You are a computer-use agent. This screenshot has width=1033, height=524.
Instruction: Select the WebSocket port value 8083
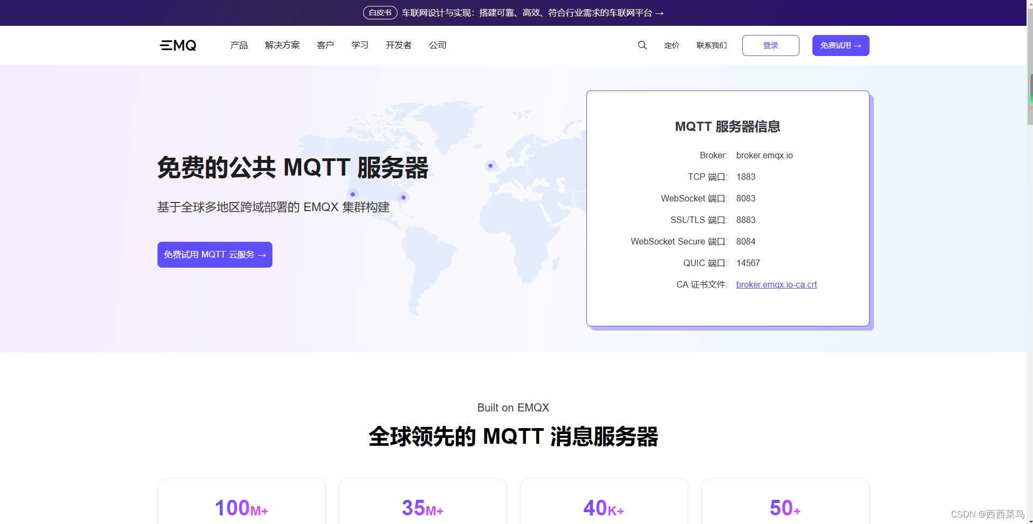pos(746,198)
